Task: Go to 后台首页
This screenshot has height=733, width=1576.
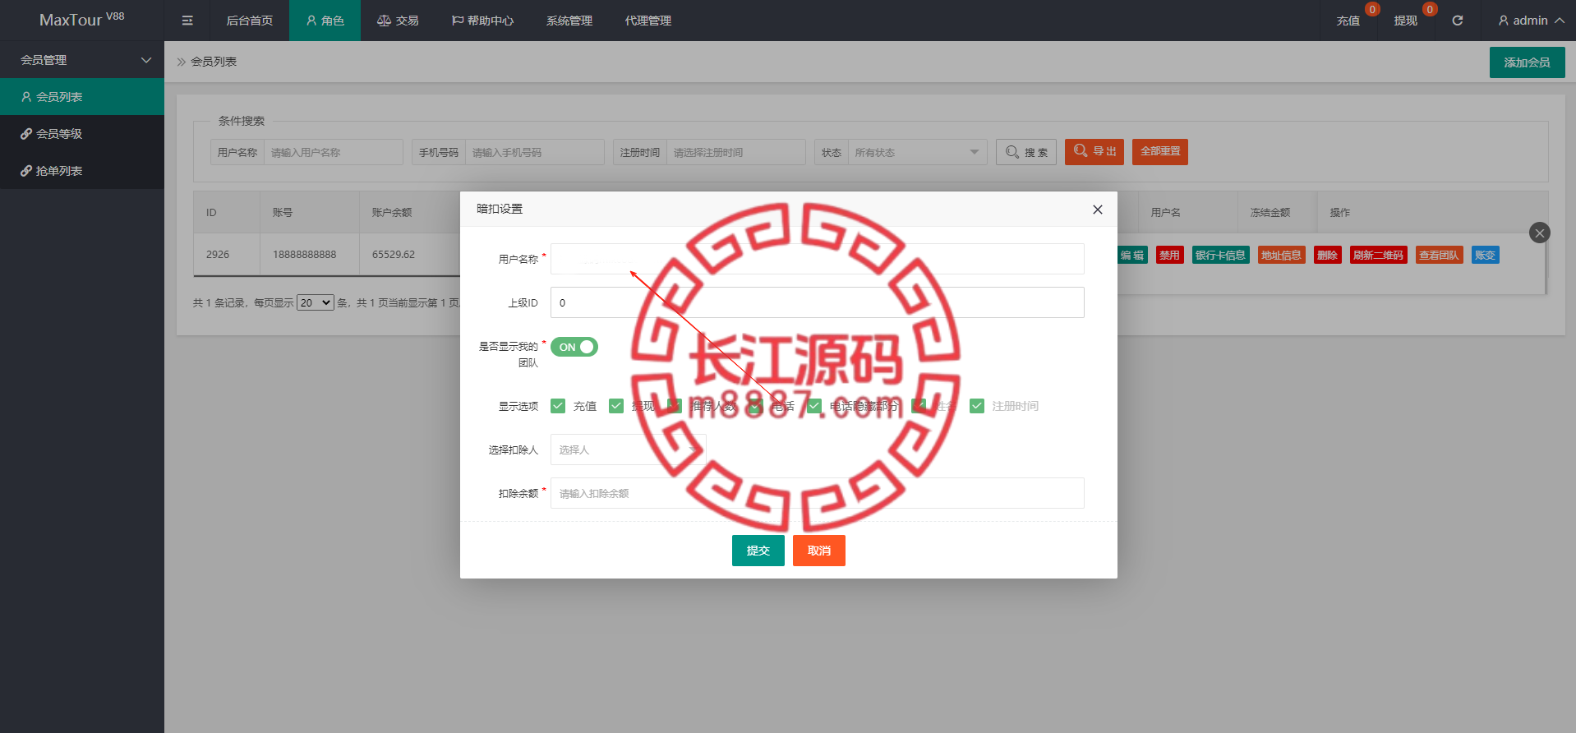Action: [x=249, y=21]
